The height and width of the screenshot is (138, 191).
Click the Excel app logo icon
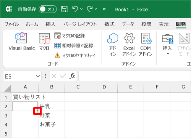pyautogui.click(x=9, y=9)
